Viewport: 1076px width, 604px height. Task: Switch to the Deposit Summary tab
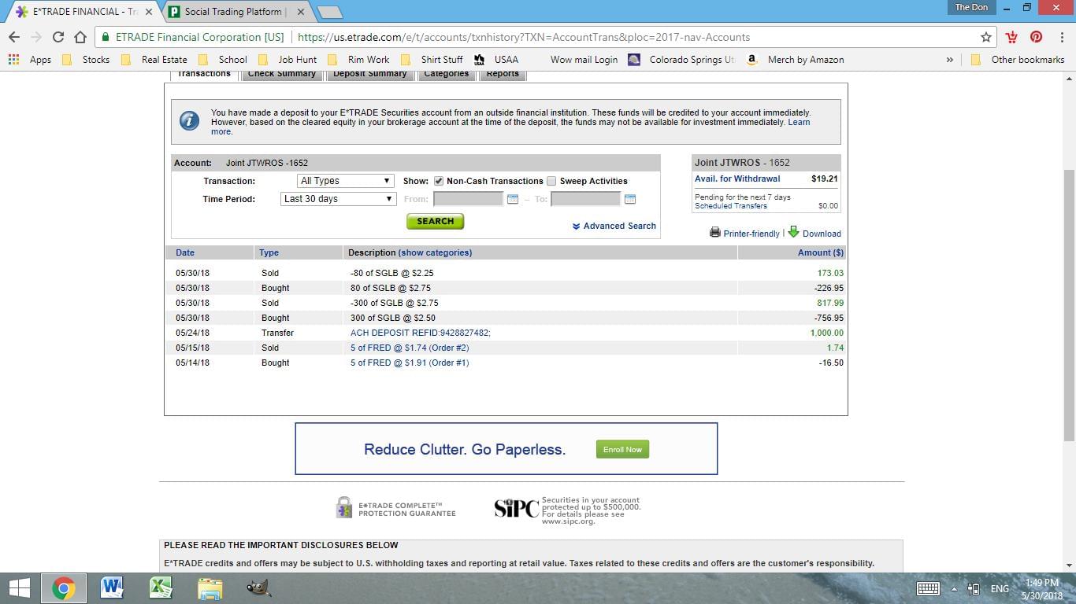point(369,74)
